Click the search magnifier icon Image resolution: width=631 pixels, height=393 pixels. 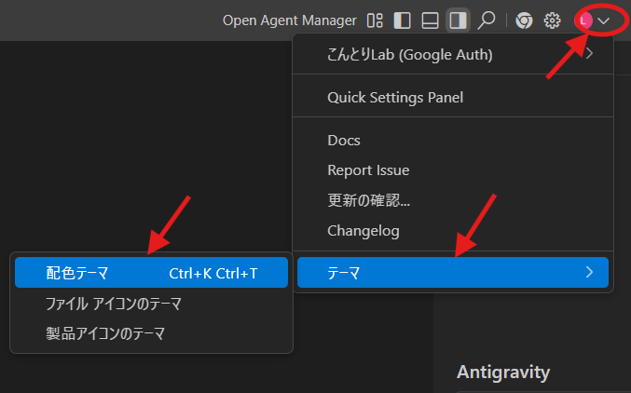click(x=486, y=20)
